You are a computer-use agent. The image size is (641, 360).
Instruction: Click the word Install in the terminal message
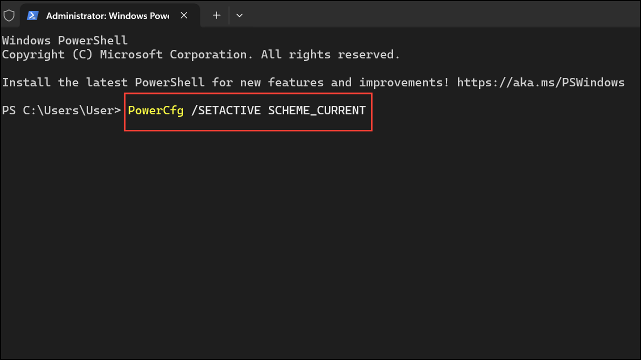(x=26, y=82)
